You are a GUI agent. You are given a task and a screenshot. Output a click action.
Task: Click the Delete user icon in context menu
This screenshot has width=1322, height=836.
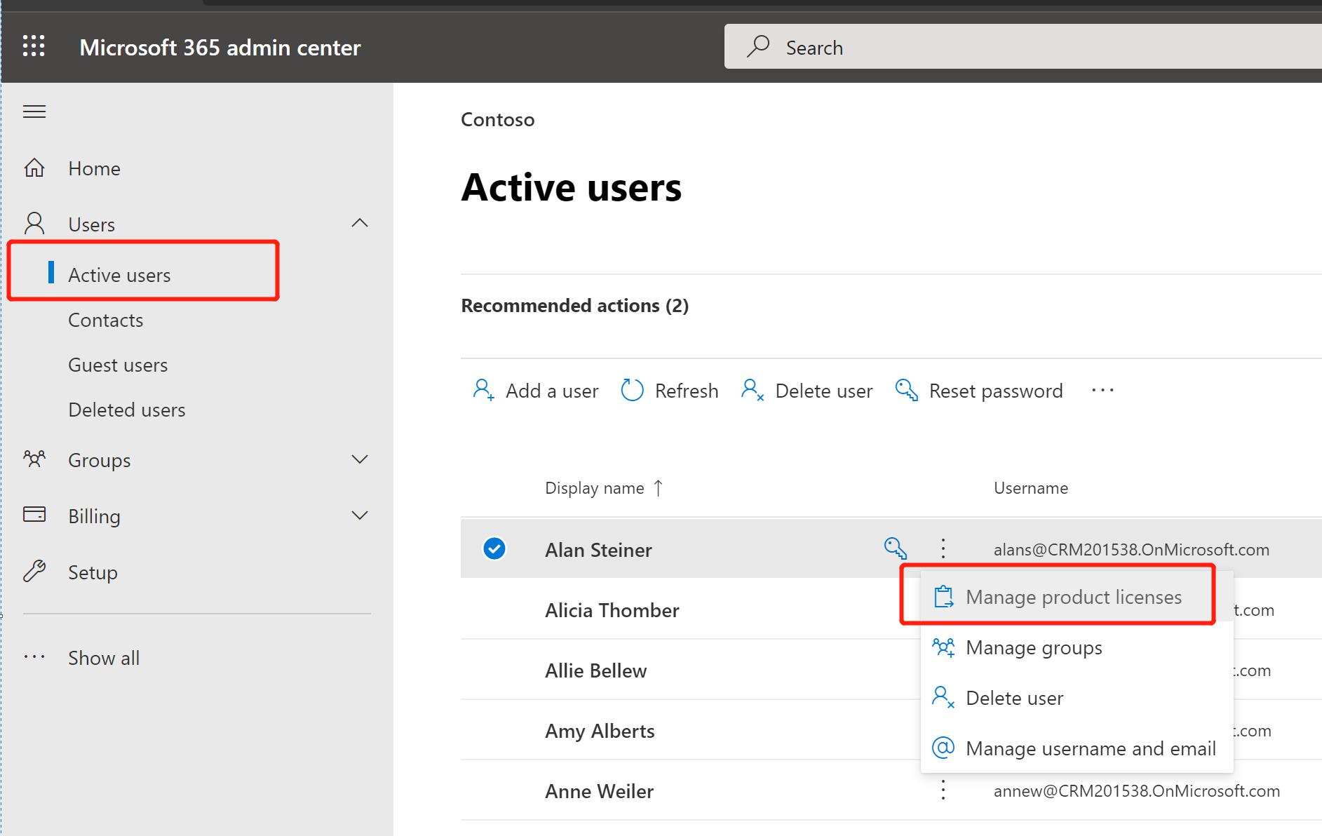pos(944,698)
